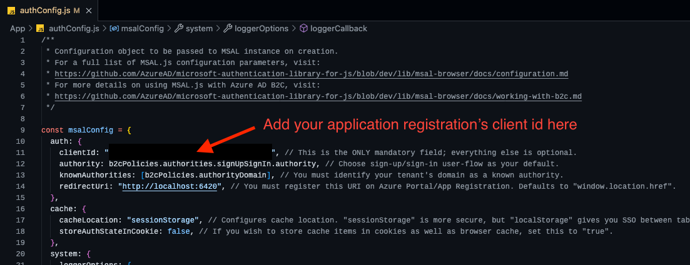Click the redacted clientId value
This screenshot has height=265, width=690.
pos(190,152)
